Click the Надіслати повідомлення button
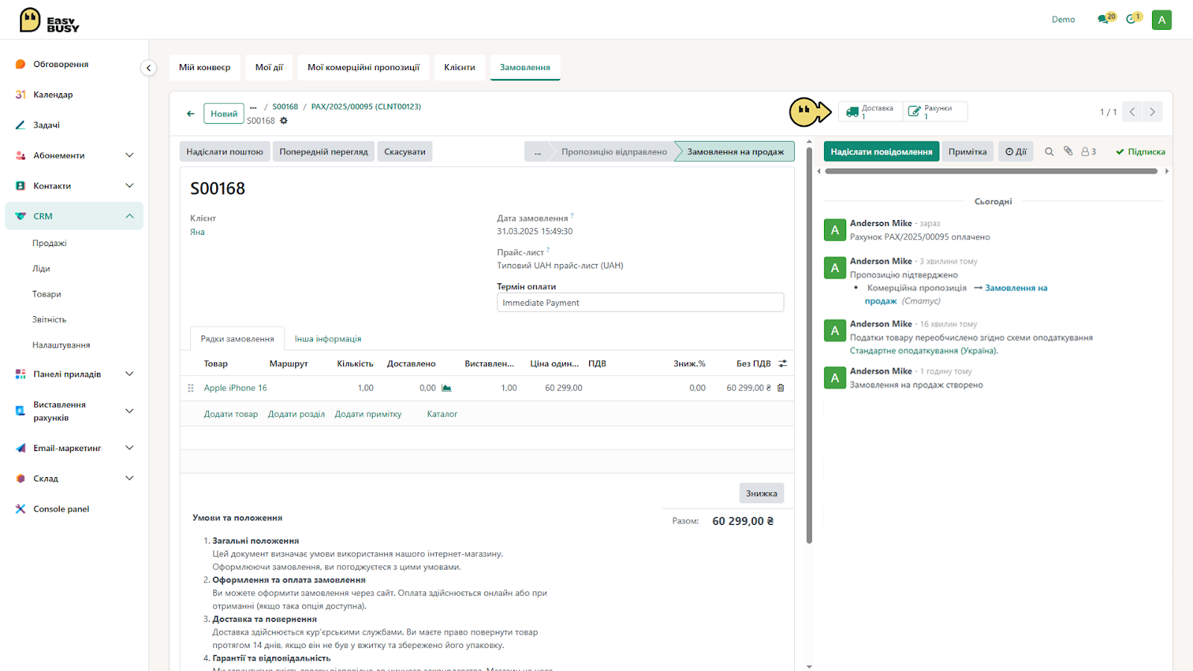1193x671 pixels. pyautogui.click(x=881, y=151)
